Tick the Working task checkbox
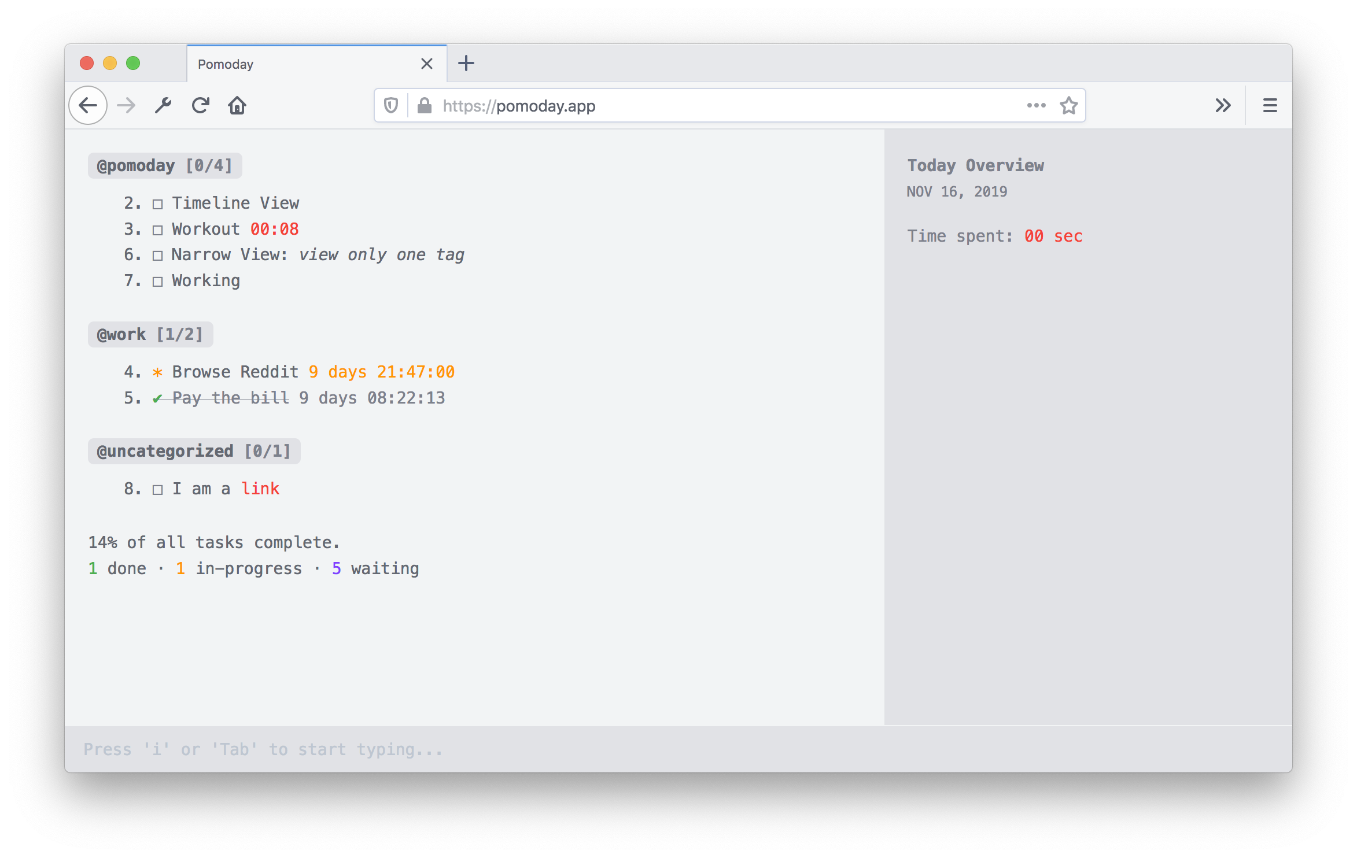1357x858 pixels. coord(157,282)
